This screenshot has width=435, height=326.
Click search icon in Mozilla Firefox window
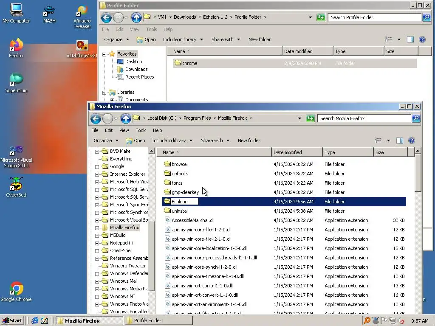point(416,118)
